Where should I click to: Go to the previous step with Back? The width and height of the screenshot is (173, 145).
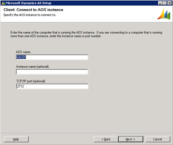point(106,139)
